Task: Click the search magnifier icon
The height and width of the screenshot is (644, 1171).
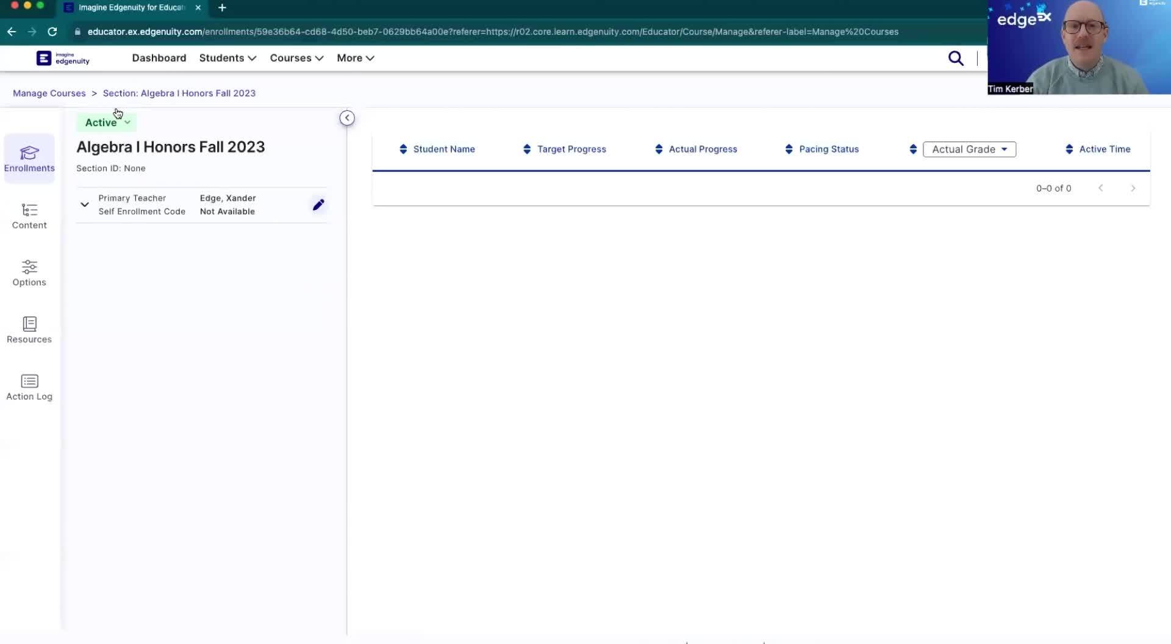Action: (x=956, y=59)
